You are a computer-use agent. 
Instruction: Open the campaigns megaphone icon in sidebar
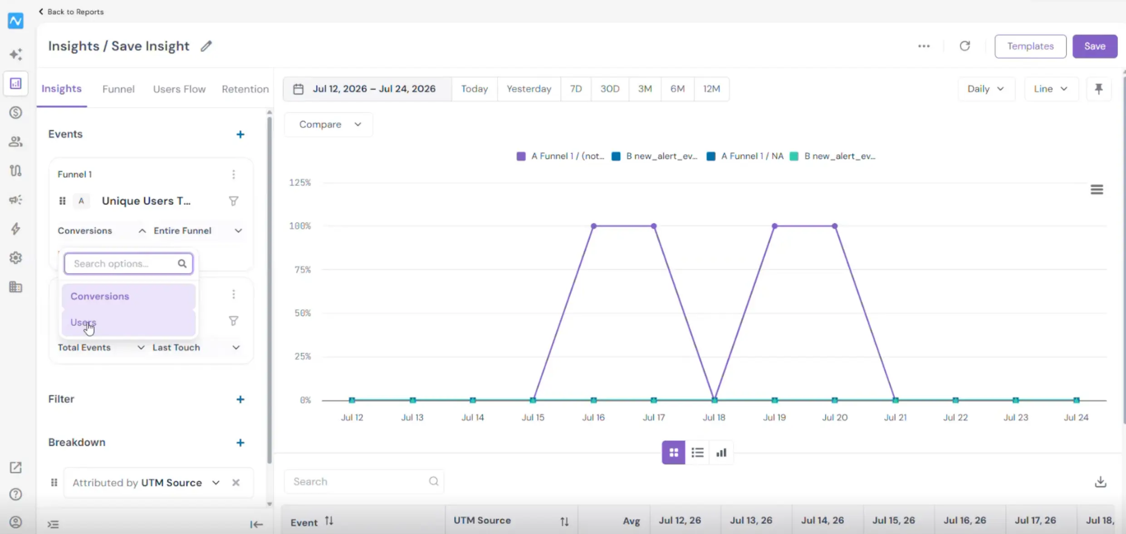click(x=16, y=199)
